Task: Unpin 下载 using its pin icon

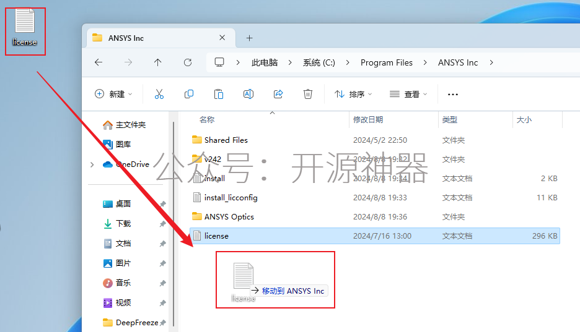Action: pos(163,224)
